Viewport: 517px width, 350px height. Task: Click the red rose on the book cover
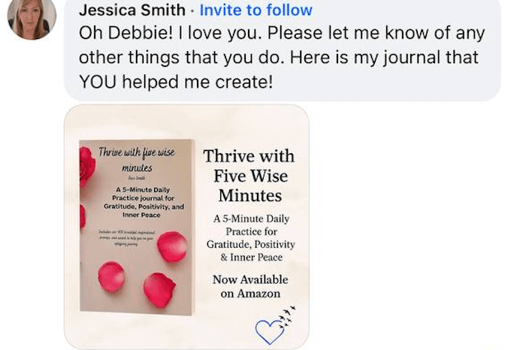pos(87,166)
